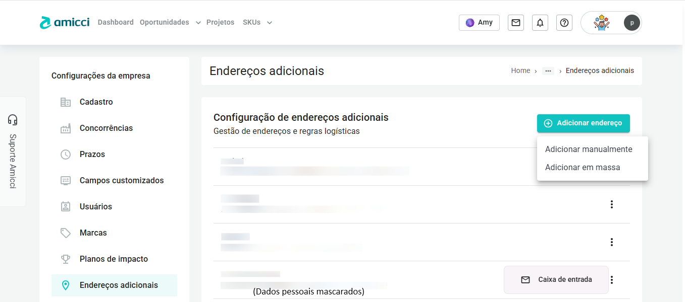Open the mail envelope icon in header
This screenshot has width=685, height=302.
click(515, 23)
